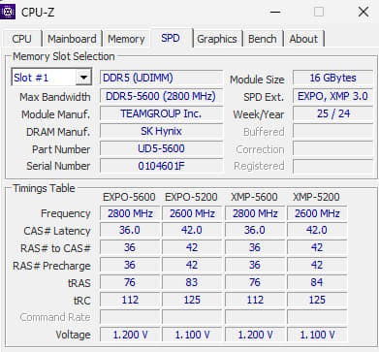
Task: Click the EXPO-5200 column header
Action: [191, 197]
